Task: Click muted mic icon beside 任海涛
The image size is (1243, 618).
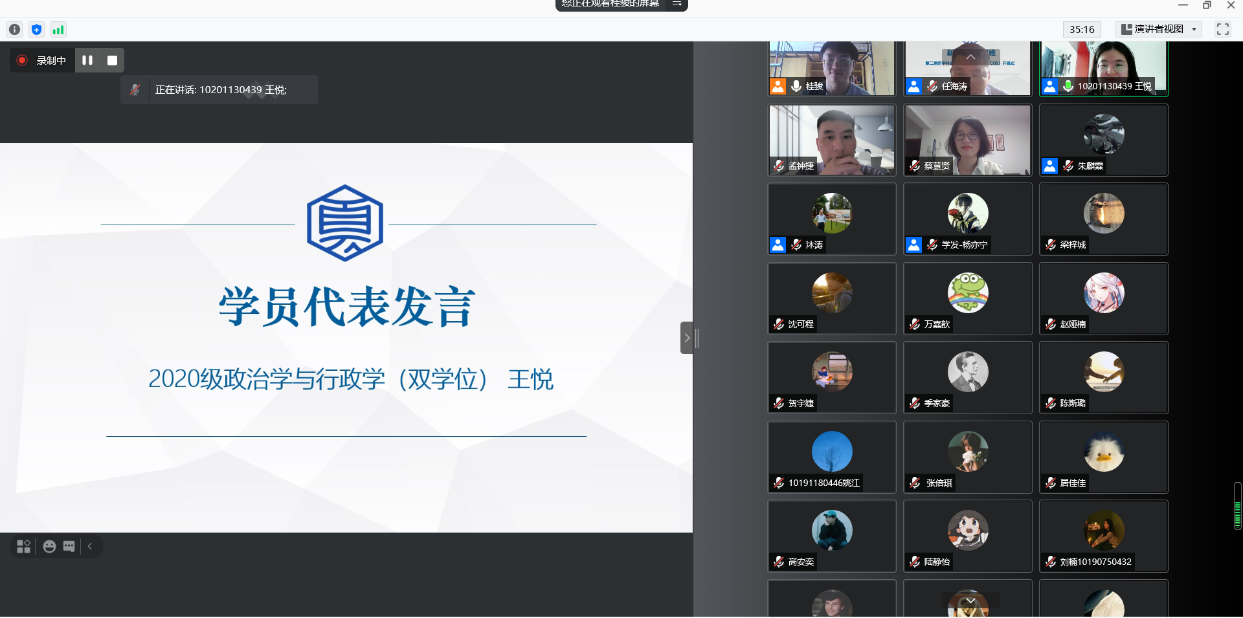Action: coord(932,86)
